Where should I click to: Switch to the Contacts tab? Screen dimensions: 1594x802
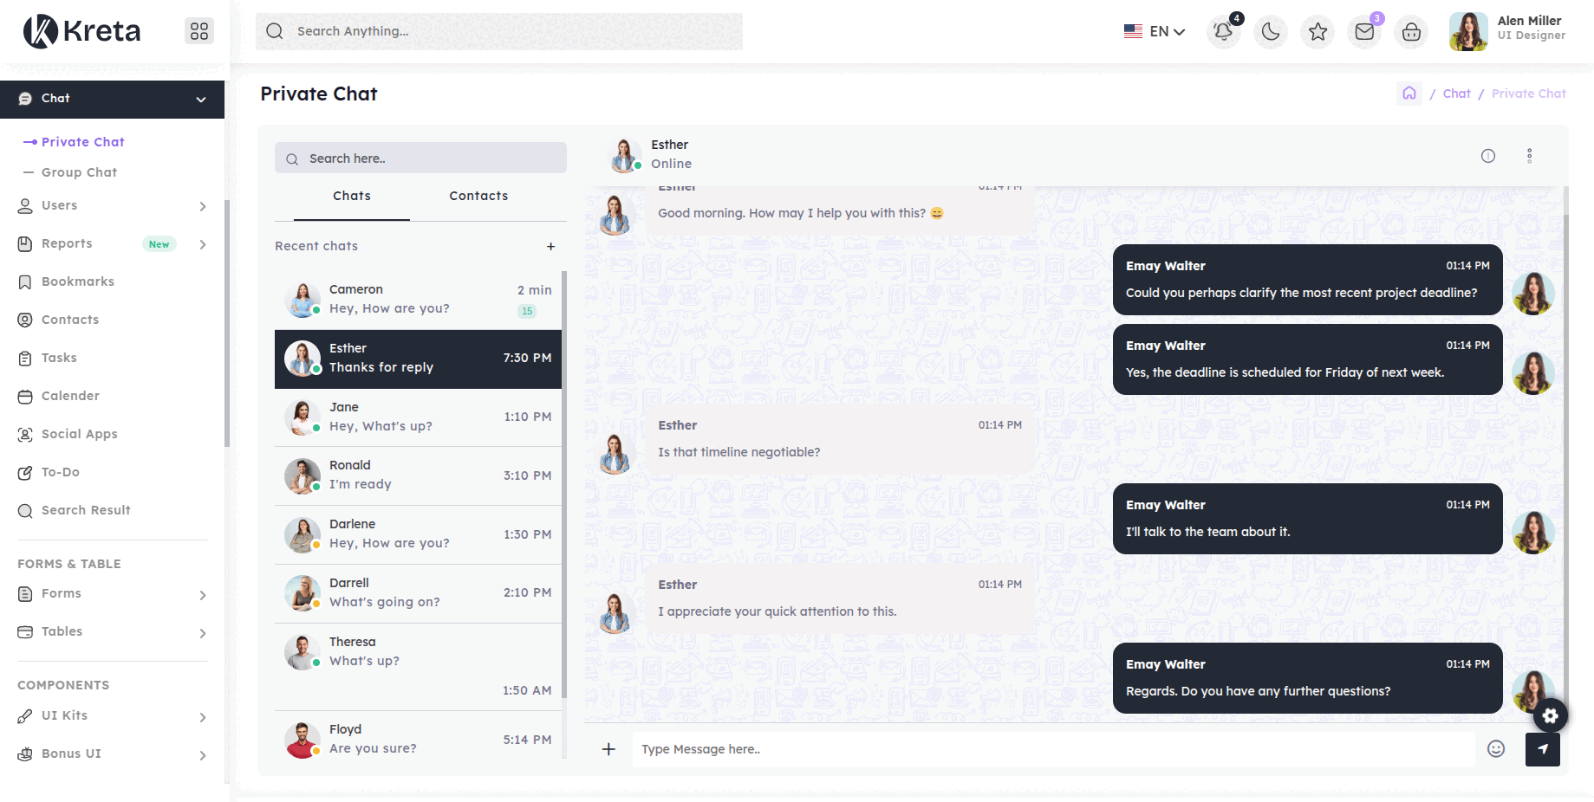pos(478,197)
